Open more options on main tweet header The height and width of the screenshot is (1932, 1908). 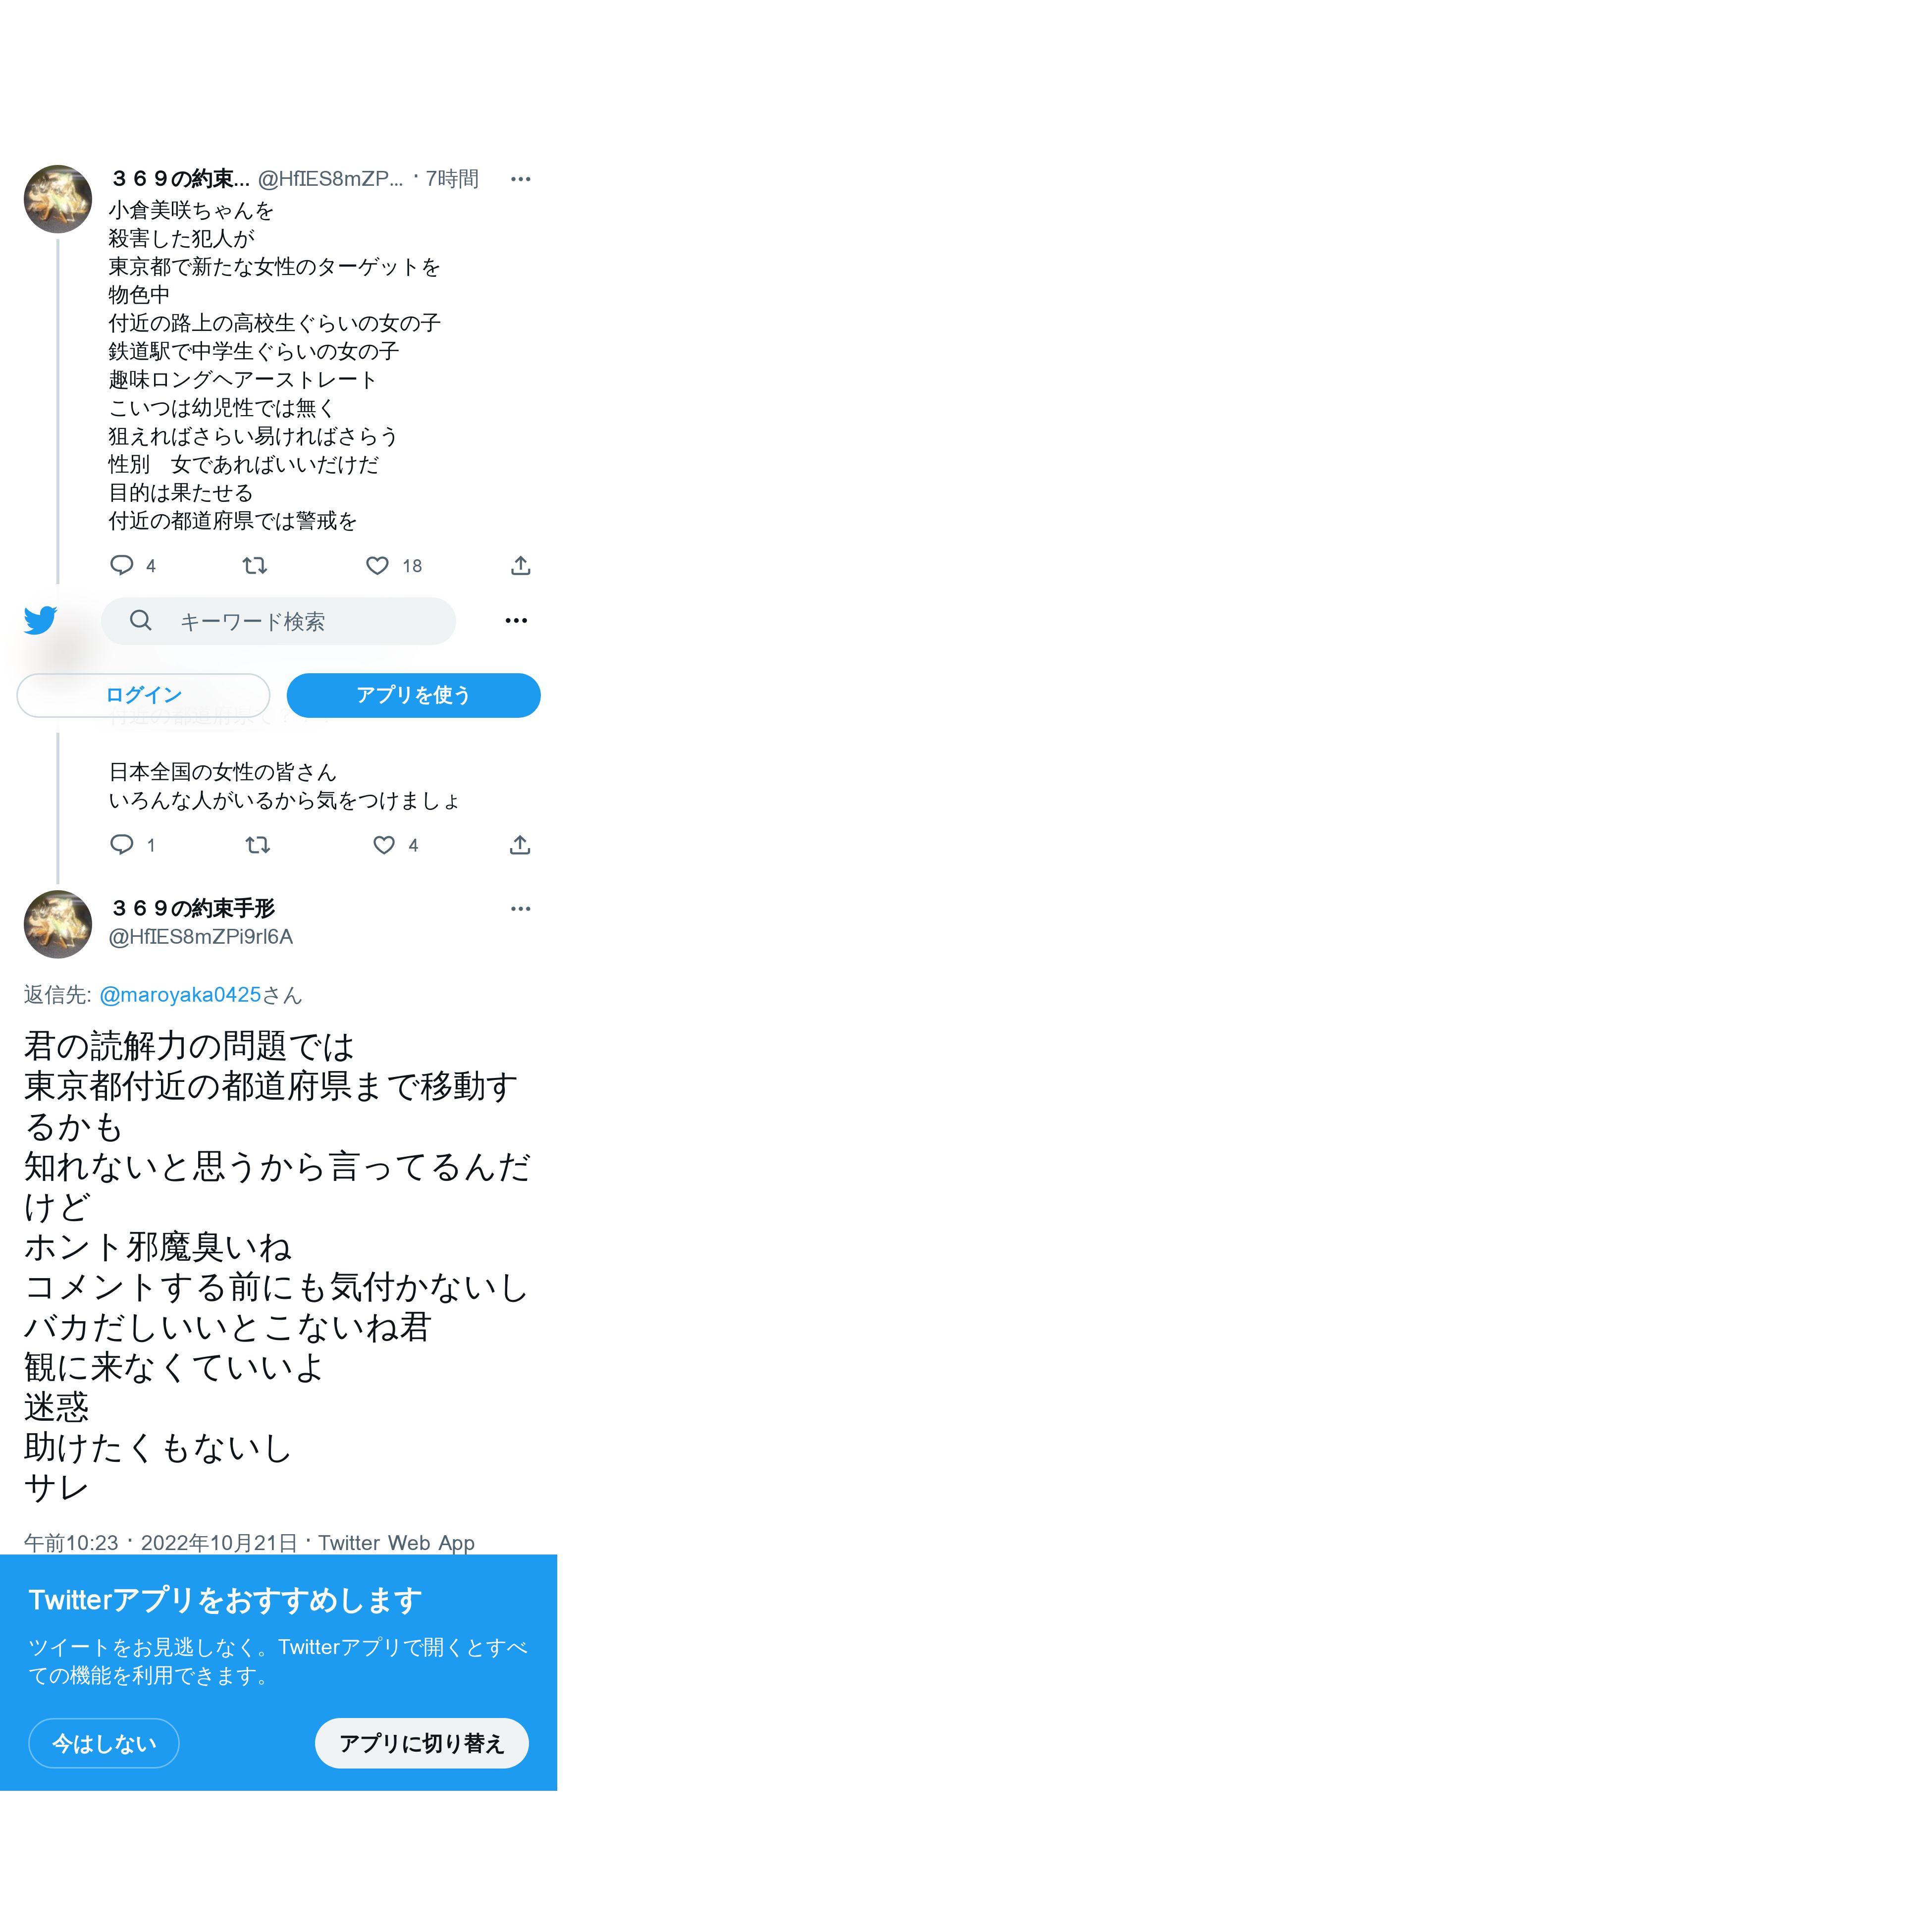tap(520, 909)
